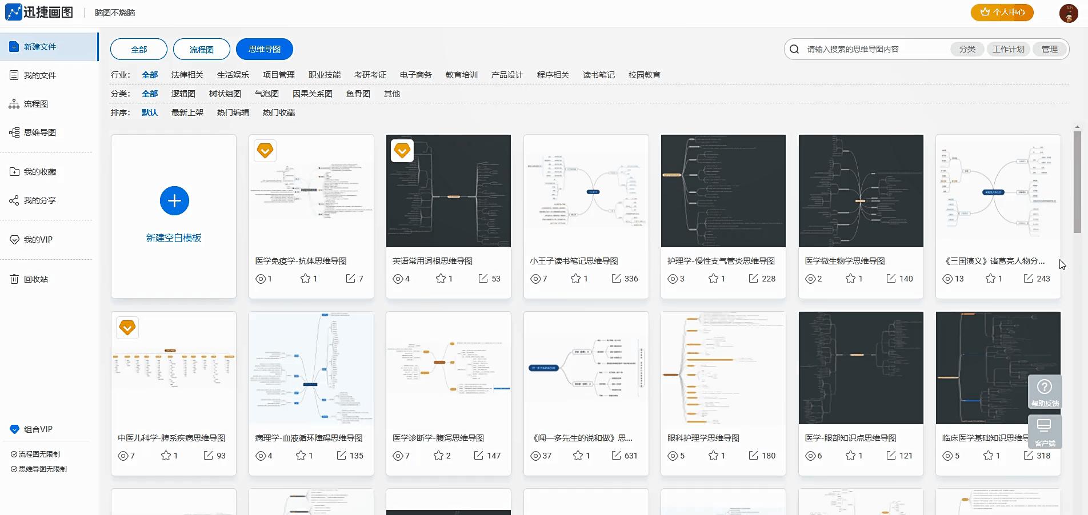1088x515 pixels.
Task: Click the VIP badge on 英语常用词根思维导图
Action: [x=402, y=151]
